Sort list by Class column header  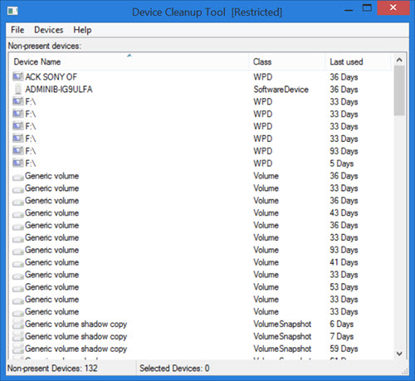pos(287,61)
